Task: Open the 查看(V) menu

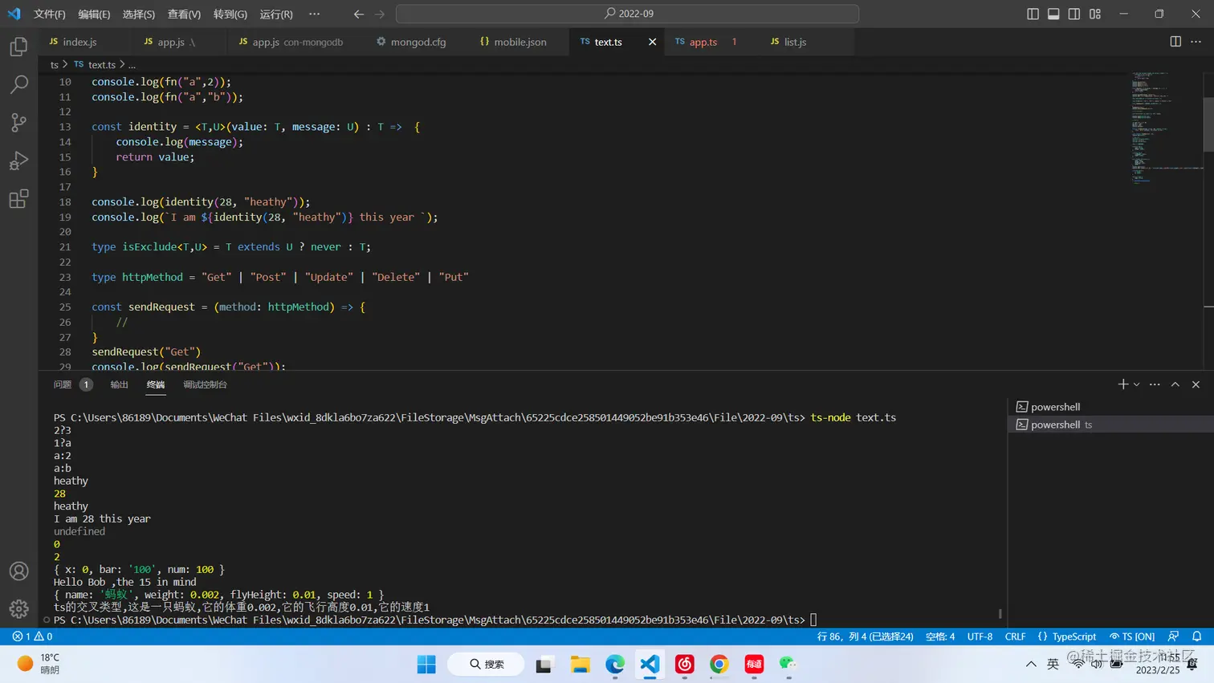Action: (x=184, y=14)
